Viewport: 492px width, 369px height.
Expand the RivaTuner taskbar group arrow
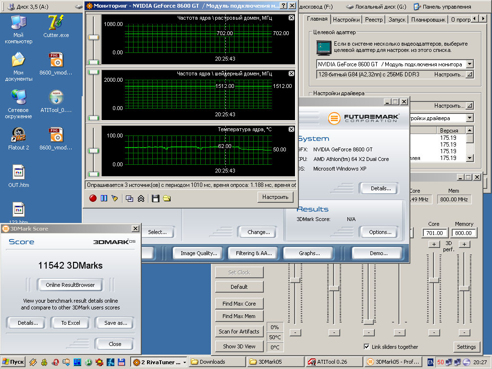click(x=184, y=362)
